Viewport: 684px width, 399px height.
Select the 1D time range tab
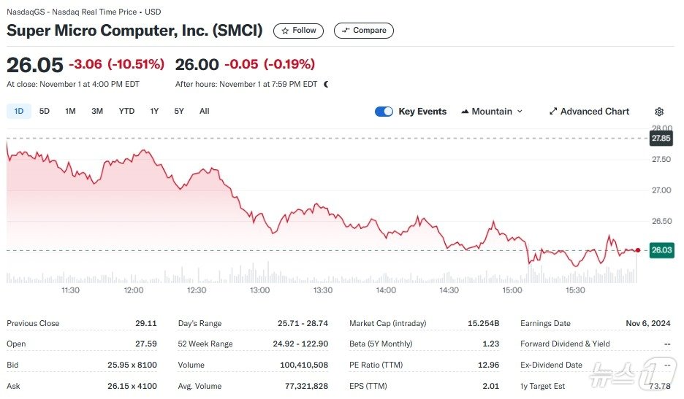[x=19, y=111]
